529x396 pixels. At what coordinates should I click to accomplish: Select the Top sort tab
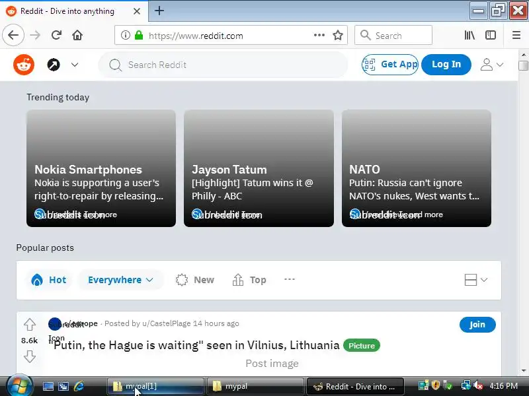click(x=249, y=280)
